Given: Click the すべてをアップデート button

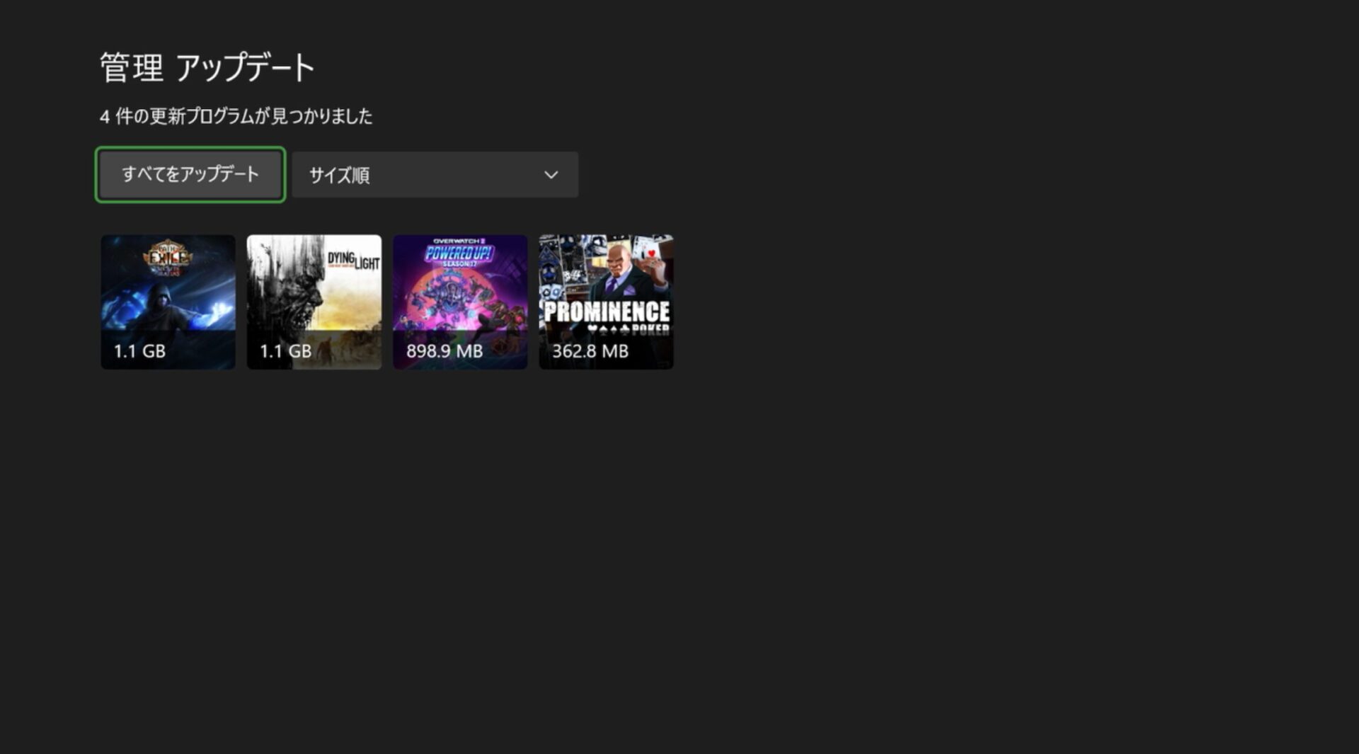Looking at the screenshot, I should (190, 174).
